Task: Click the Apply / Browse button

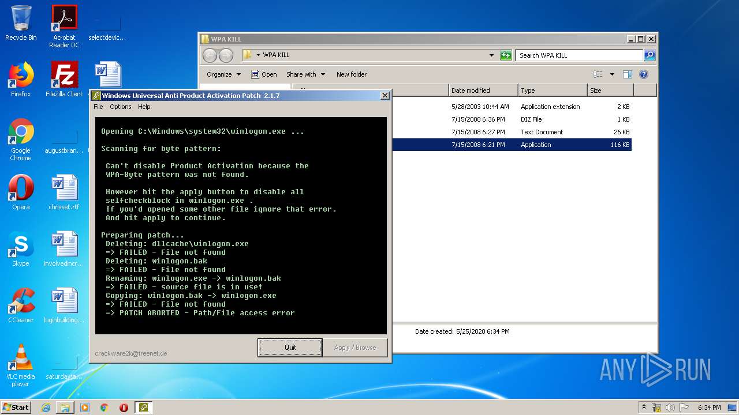Action: pyautogui.click(x=355, y=348)
